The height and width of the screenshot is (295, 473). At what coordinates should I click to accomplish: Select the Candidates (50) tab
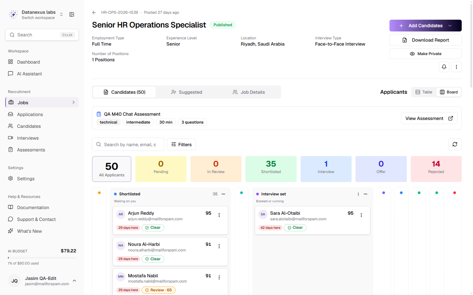point(124,92)
